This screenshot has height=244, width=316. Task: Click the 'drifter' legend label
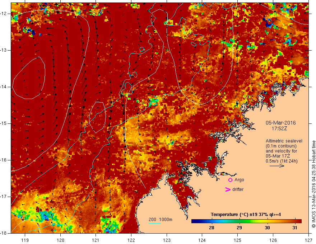tap(238, 189)
